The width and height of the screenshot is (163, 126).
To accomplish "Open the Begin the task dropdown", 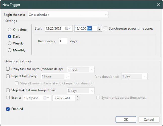I will coord(68,15).
